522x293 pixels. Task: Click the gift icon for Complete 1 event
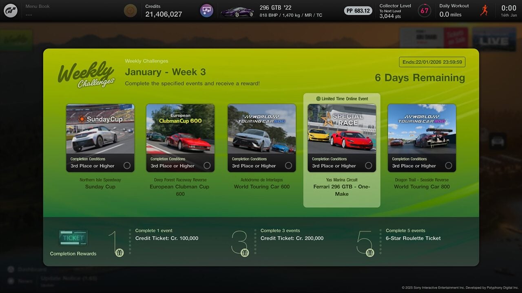click(119, 252)
